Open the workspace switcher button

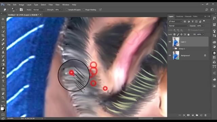click(212, 10)
